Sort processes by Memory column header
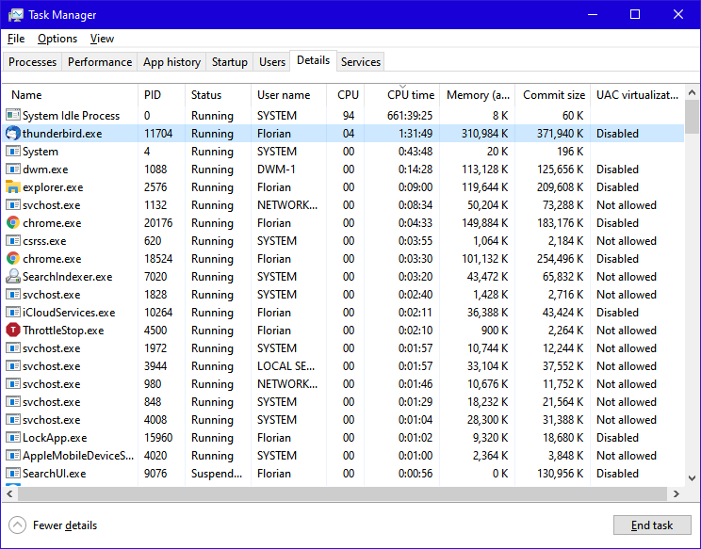701x549 pixels. 478,95
